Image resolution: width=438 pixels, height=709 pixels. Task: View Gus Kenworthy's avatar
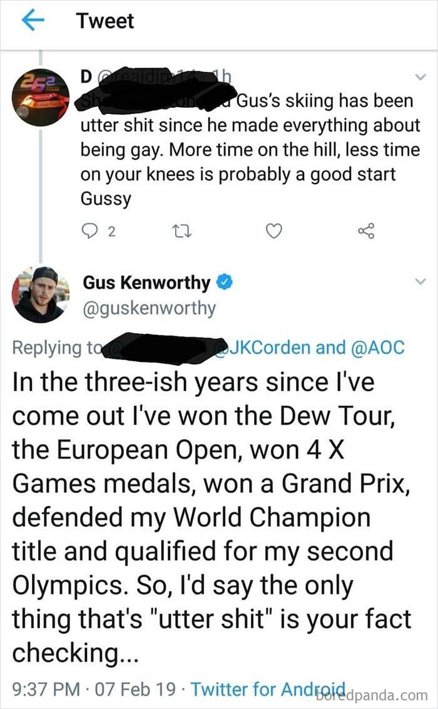(40, 294)
